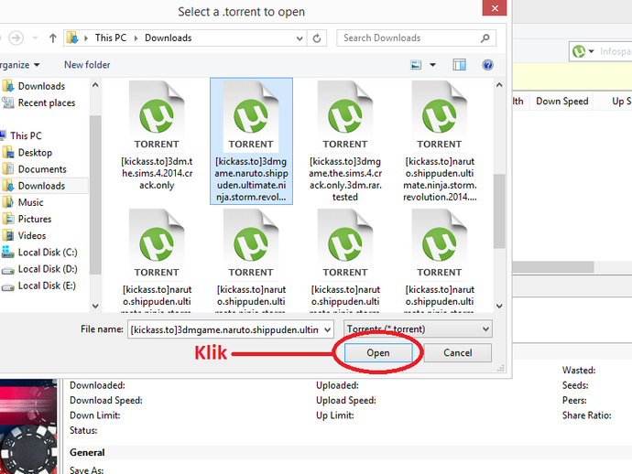Expand the chevron after This PC in path

click(x=136, y=38)
